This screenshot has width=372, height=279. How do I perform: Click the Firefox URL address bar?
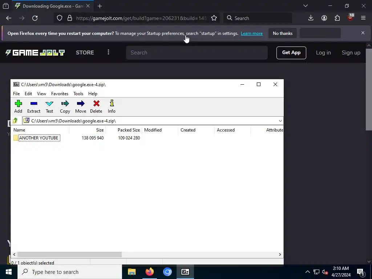pos(142,18)
